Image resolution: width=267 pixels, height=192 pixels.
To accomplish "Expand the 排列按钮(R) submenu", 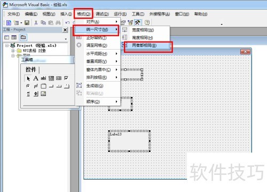I will click(98, 77).
